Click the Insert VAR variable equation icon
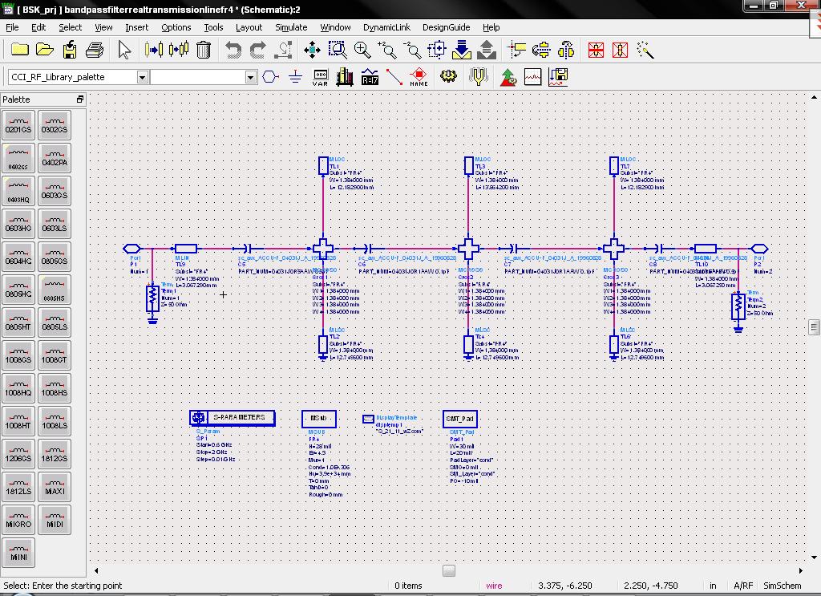 pyautogui.click(x=320, y=77)
